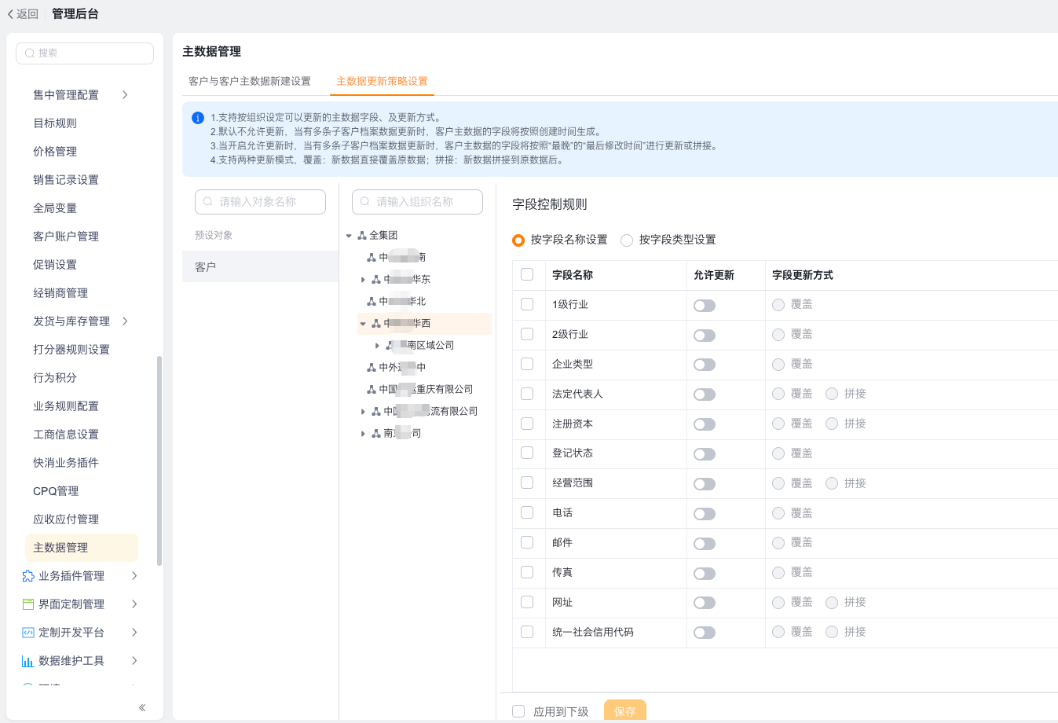Viewport: 1058px width, 723px height.
Task: Click the sidebar vertical scrollbar
Action: point(159,461)
